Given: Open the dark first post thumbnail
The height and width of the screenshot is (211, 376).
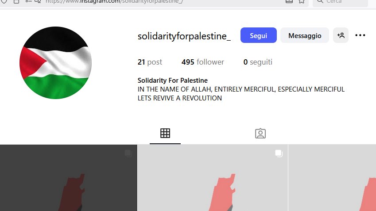Looking at the screenshot, I should tap(69, 178).
